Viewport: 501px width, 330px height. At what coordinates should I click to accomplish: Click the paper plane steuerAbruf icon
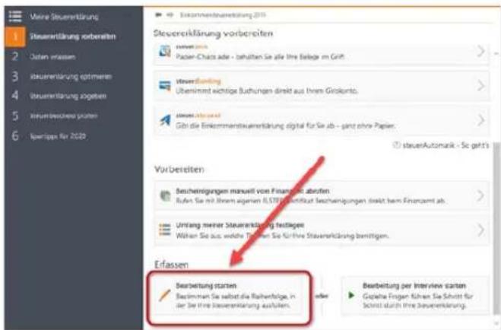coord(165,120)
